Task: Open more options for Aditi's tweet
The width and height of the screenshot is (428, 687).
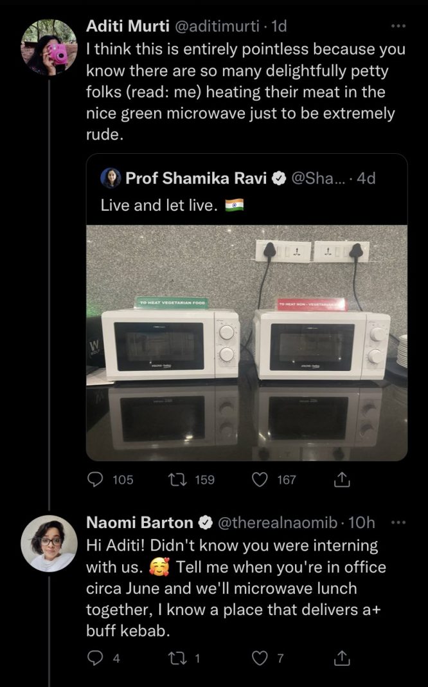Action: coord(398,26)
